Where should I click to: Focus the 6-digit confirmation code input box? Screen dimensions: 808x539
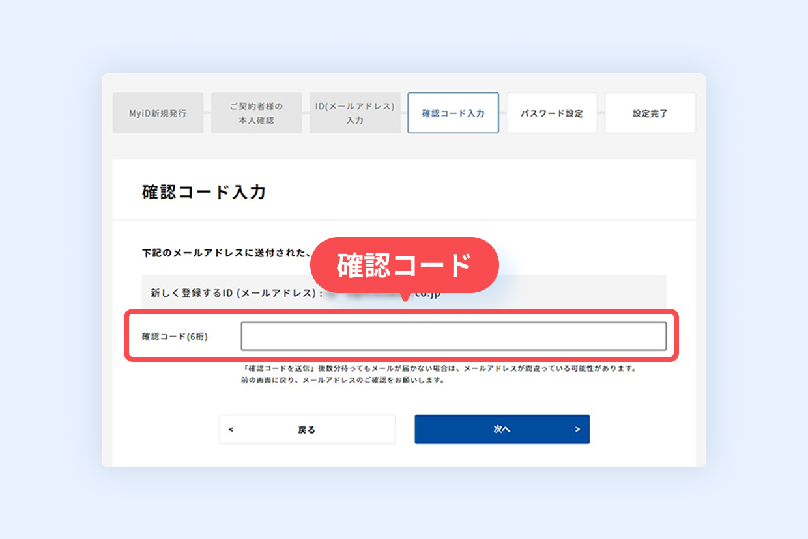click(454, 336)
